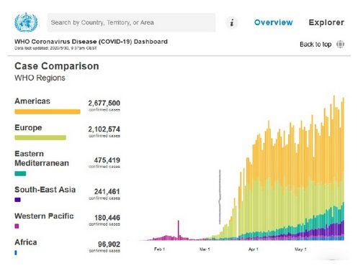
Task: Focus the country search field
Action: point(131,23)
